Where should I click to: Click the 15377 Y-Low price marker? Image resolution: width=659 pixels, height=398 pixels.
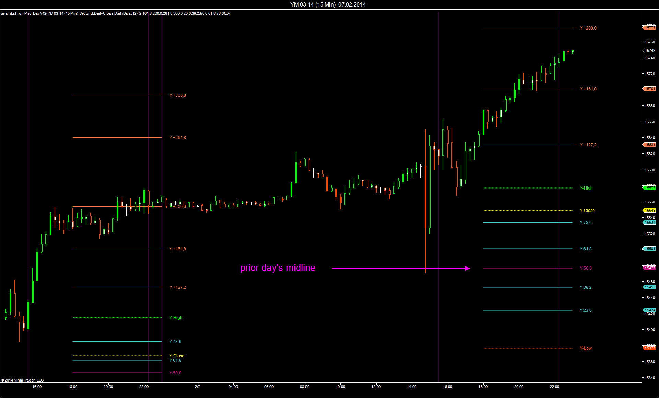tap(649, 348)
